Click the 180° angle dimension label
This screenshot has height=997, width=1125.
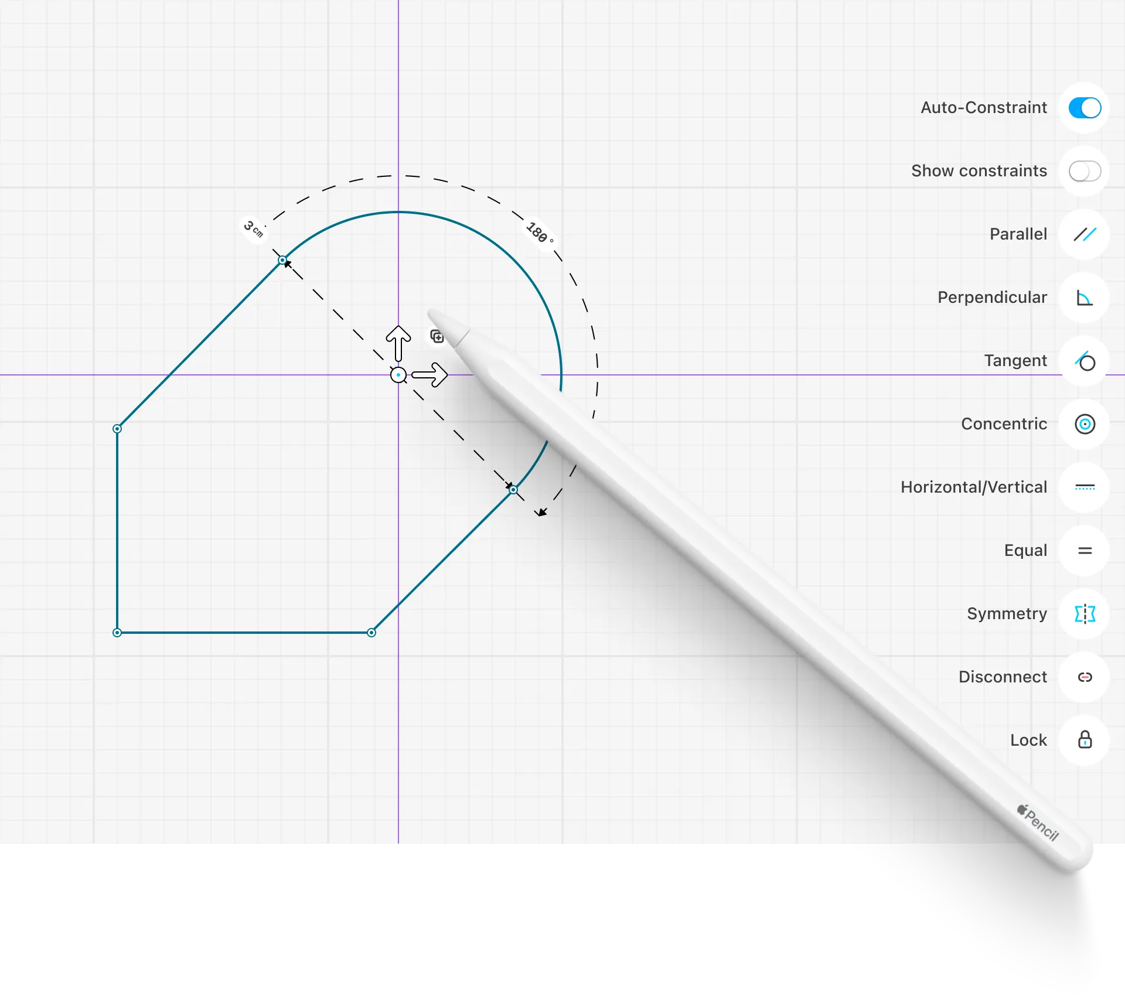click(x=539, y=233)
